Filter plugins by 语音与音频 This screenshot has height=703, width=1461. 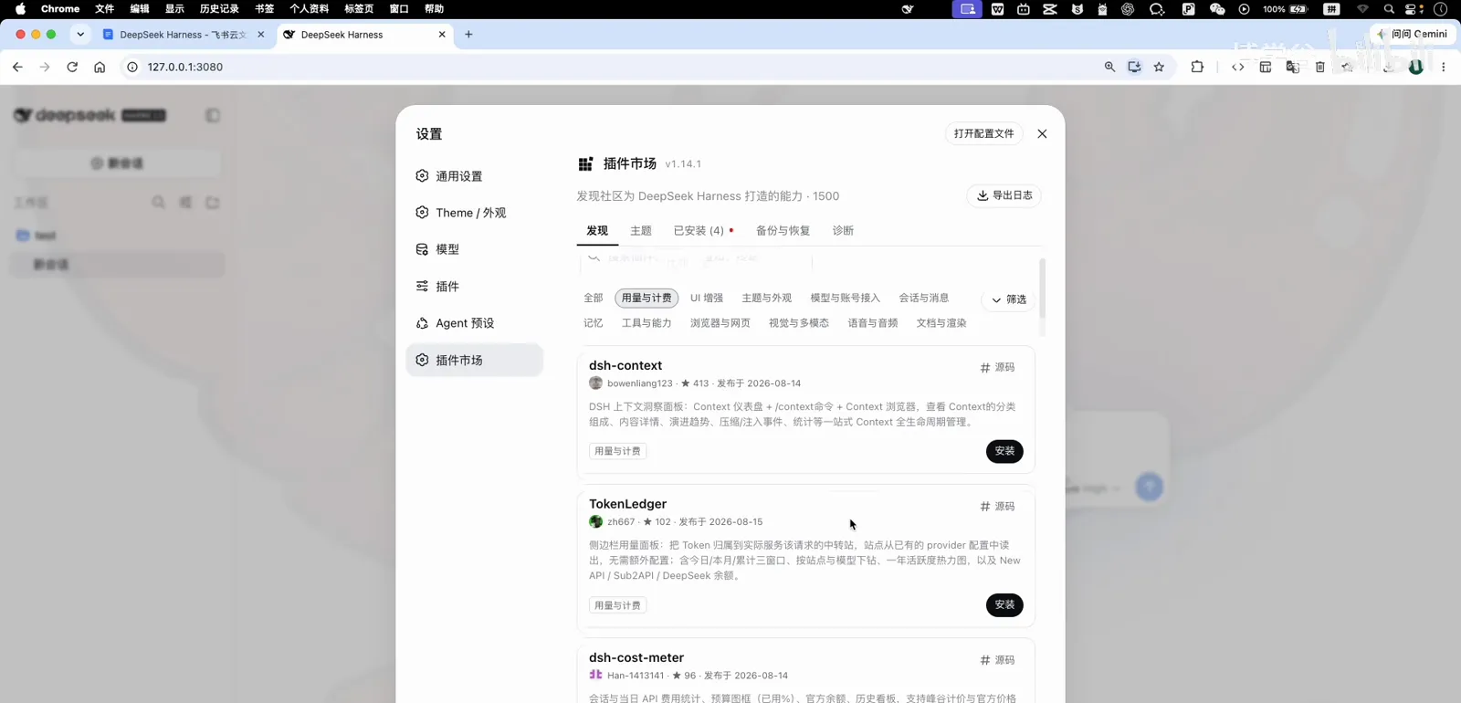[873, 323]
